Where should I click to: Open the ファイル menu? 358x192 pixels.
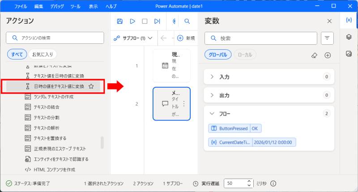point(21,6)
